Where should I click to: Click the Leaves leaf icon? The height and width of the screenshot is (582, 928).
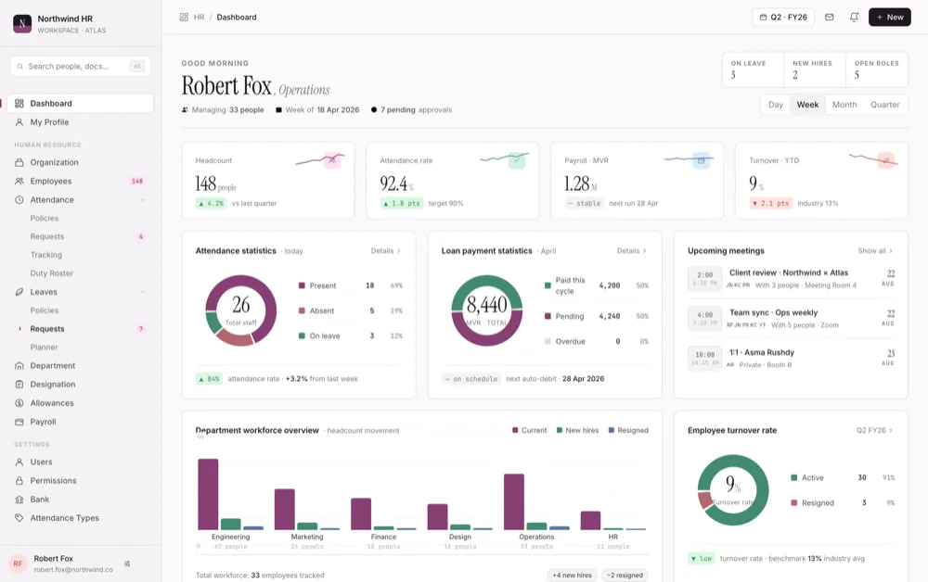(19, 292)
